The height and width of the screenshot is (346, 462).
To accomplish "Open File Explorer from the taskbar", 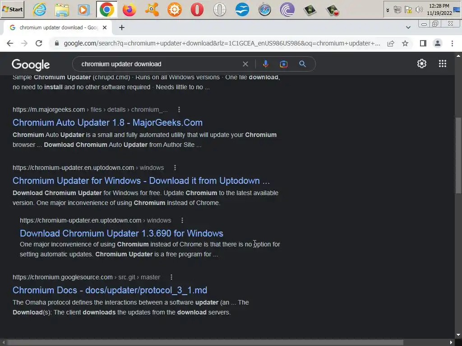I will [62, 9].
